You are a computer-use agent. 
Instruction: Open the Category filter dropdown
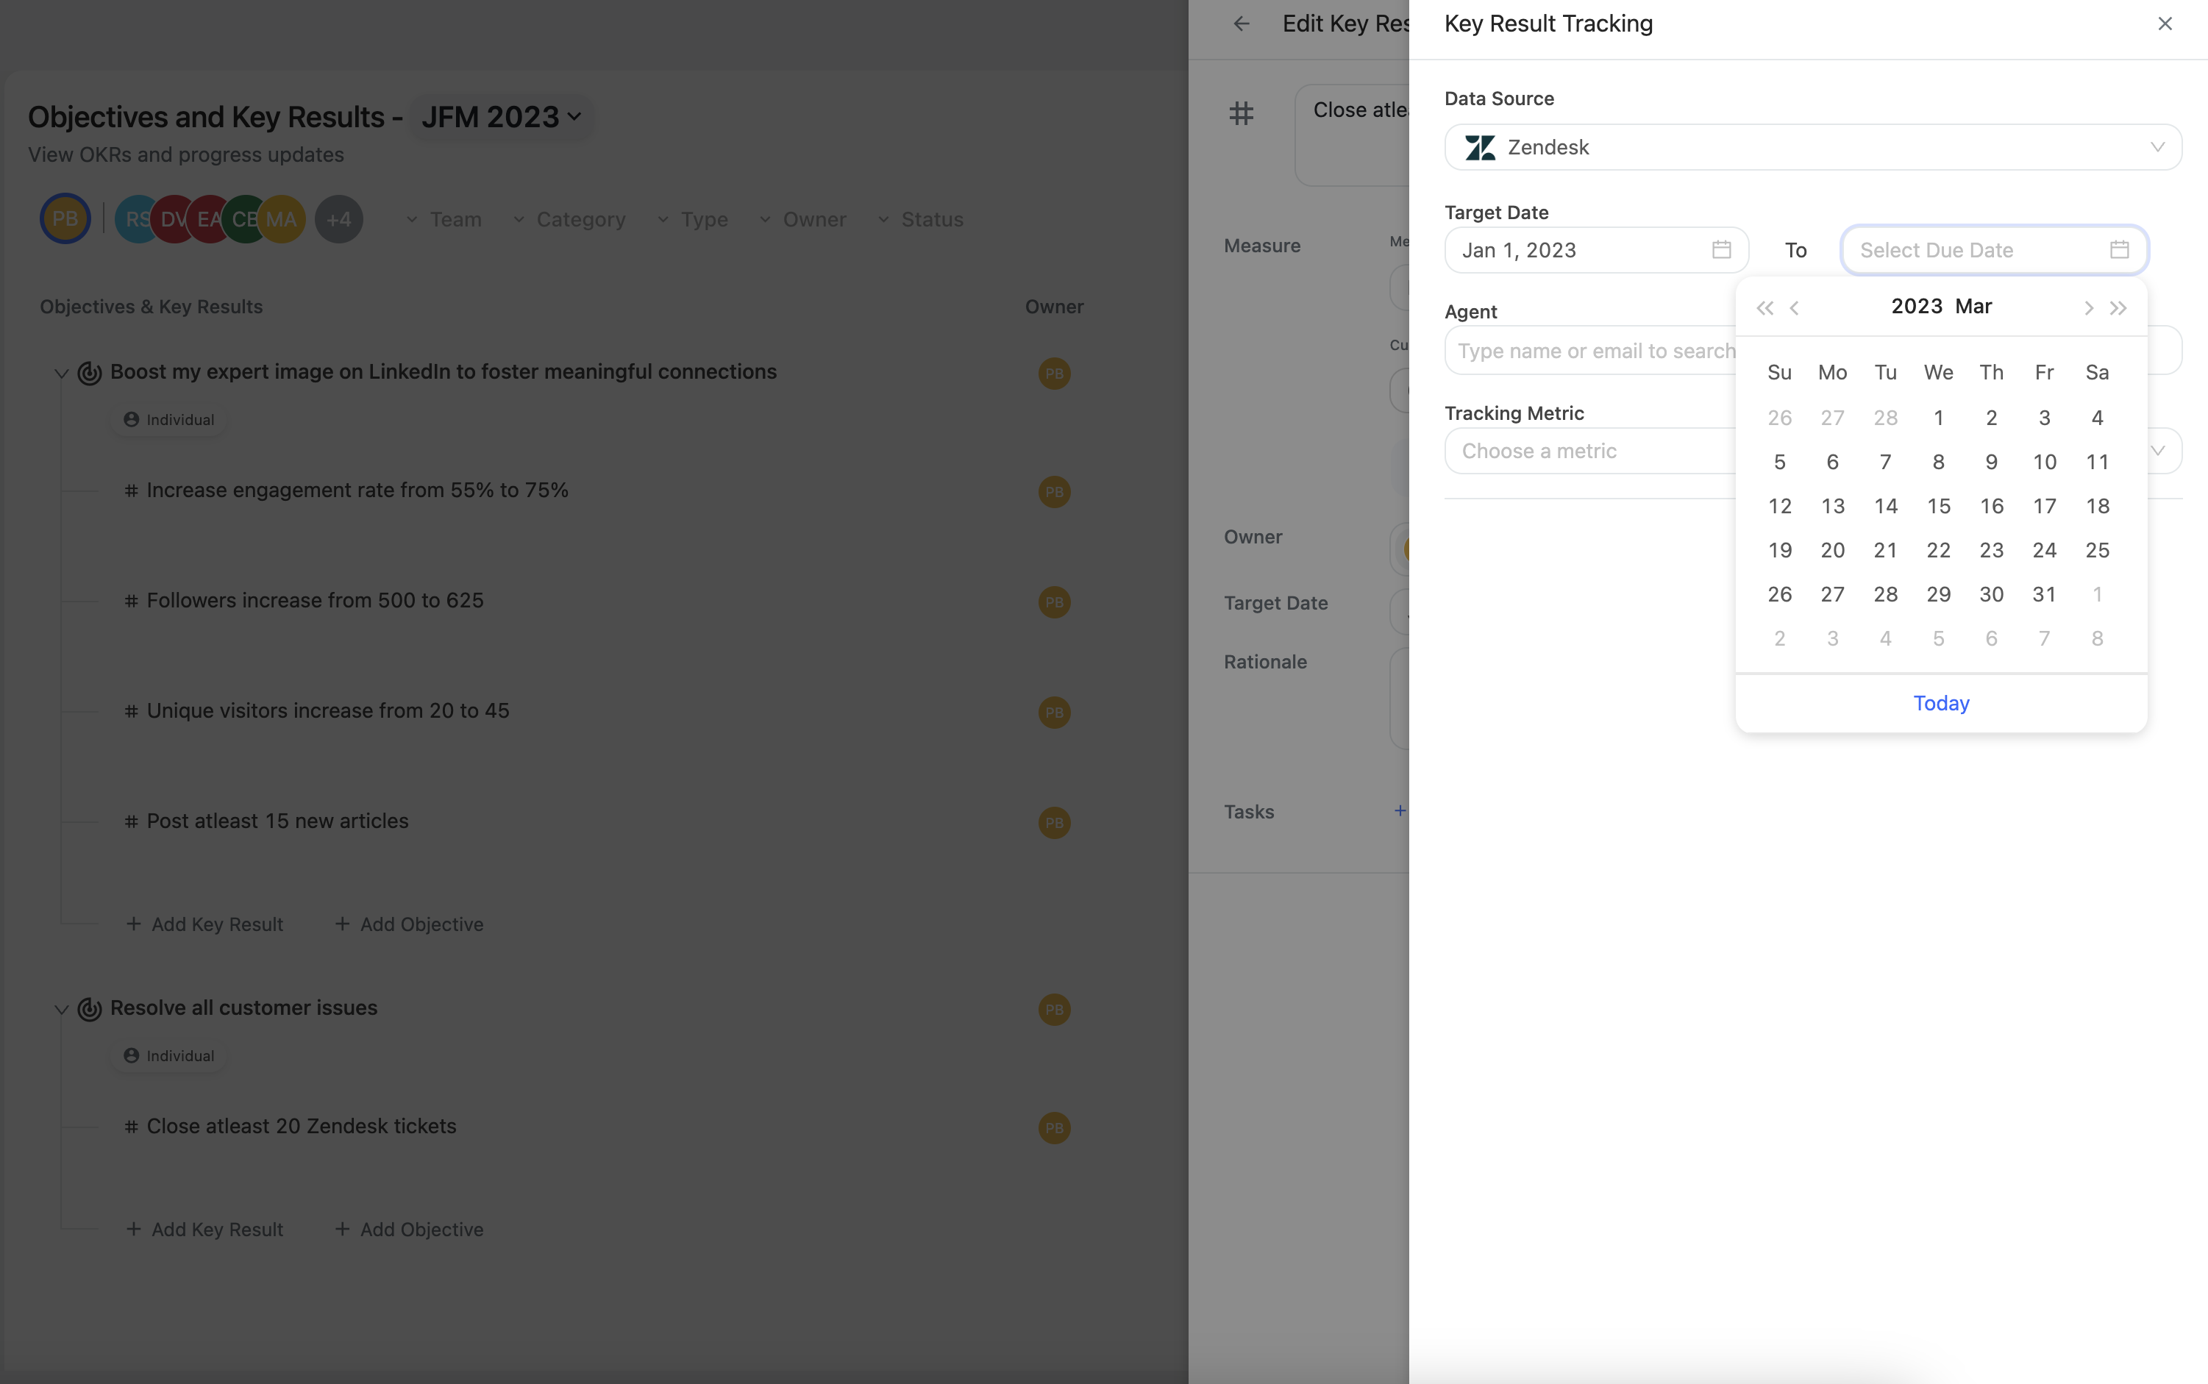tap(569, 220)
